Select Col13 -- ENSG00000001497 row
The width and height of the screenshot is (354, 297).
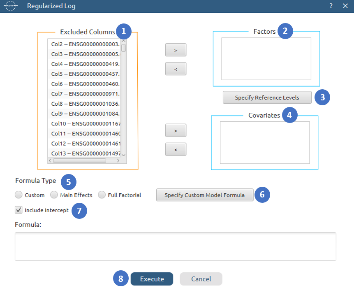(84, 153)
